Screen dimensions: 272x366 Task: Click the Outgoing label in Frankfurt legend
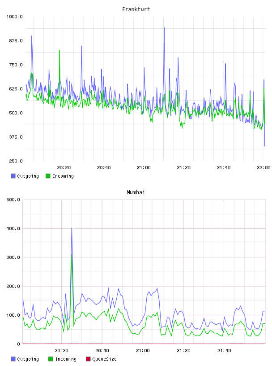[x=28, y=176]
